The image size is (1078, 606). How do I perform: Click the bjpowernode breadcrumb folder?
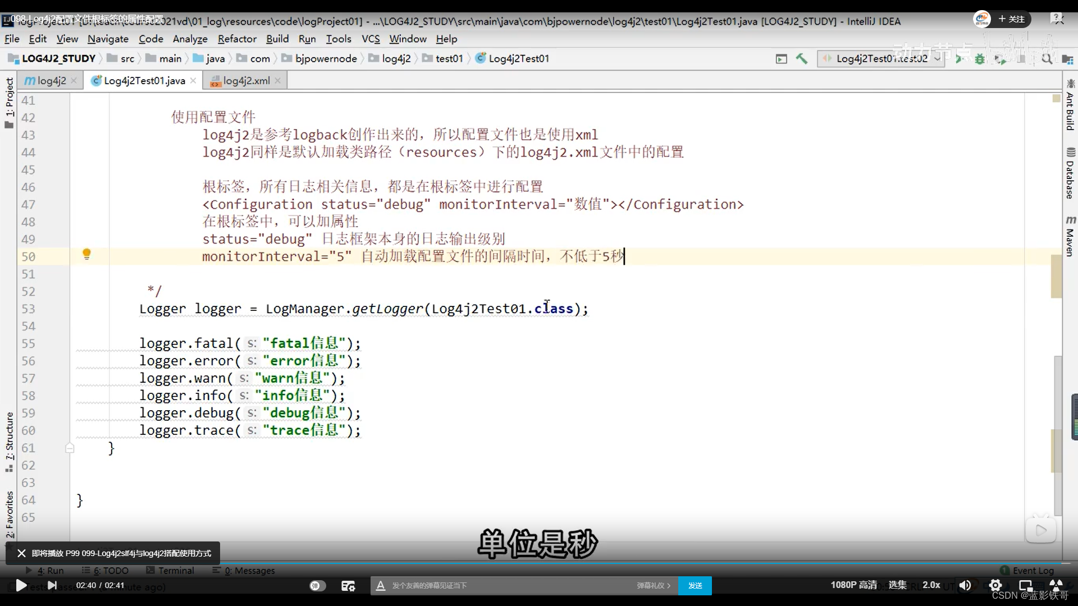pos(319,58)
